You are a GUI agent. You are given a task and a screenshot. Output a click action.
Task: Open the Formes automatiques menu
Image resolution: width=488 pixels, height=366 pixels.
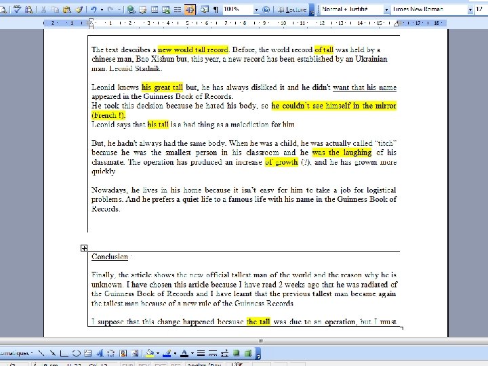16,353
